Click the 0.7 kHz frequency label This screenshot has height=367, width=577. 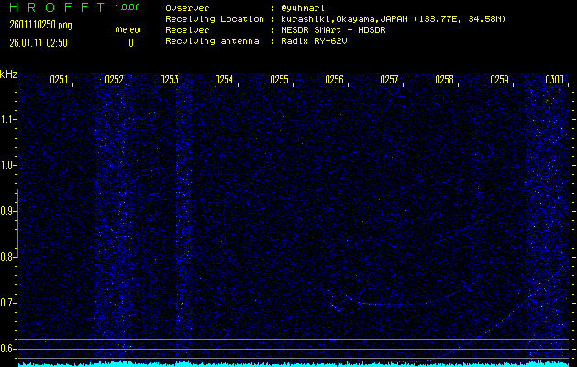pyautogui.click(x=8, y=303)
